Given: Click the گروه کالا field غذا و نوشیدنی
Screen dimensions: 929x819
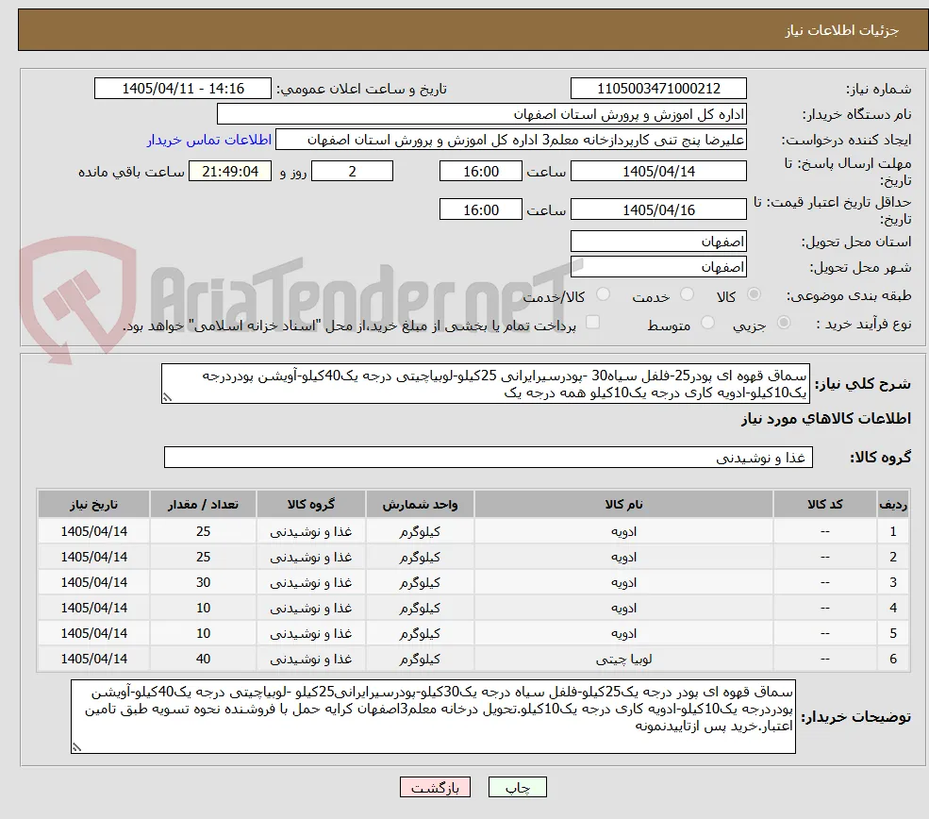Looking at the screenshot, I should coord(489,458).
